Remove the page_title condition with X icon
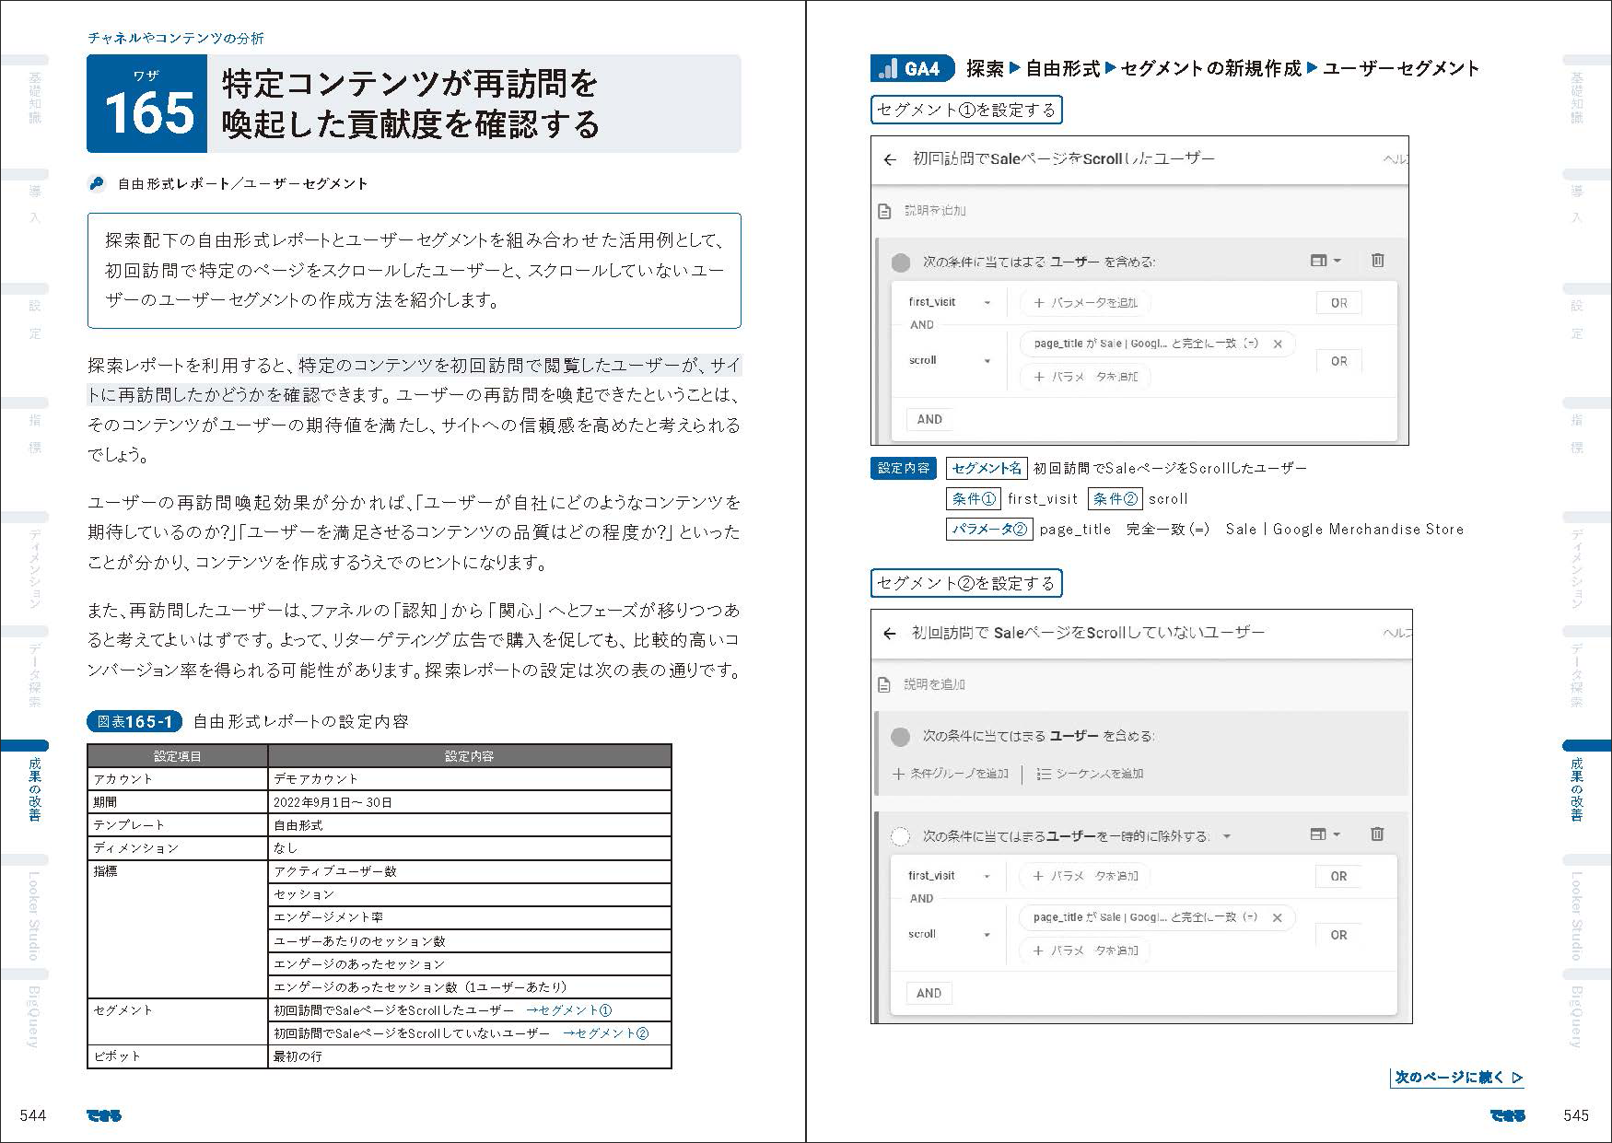Viewport: 1612px width, 1143px height. 1279,344
